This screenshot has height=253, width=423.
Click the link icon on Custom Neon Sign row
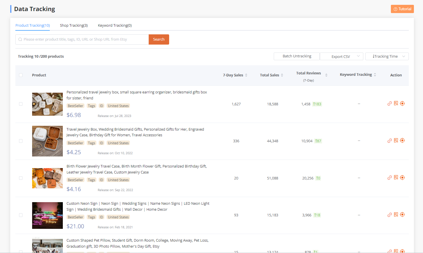[389, 215]
